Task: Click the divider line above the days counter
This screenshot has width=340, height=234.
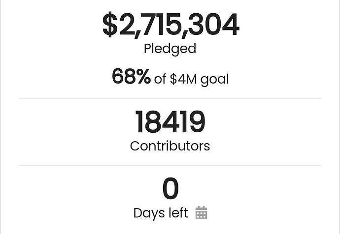Action: tap(170, 166)
